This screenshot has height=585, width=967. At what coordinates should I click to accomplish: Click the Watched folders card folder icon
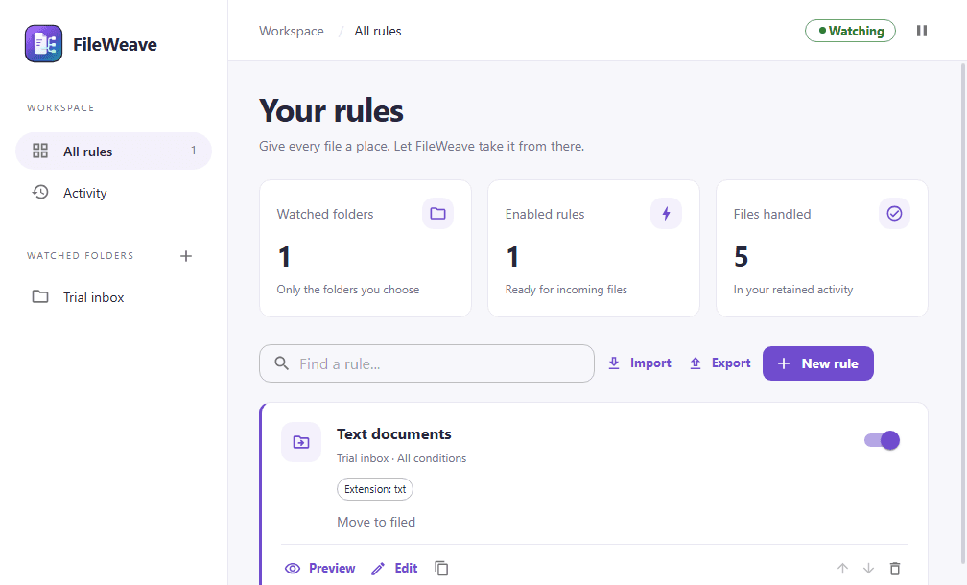pyautogui.click(x=437, y=213)
